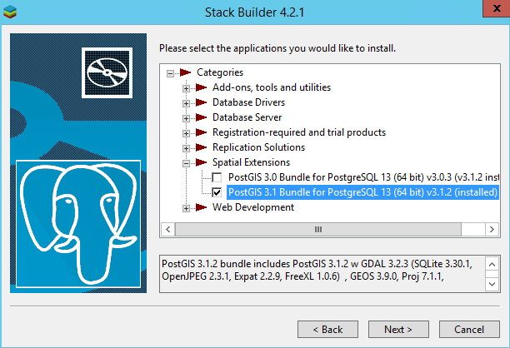Click the Stack Builder app icon in title bar
Screen dimensions: 510x348
click(x=10, y=12)
